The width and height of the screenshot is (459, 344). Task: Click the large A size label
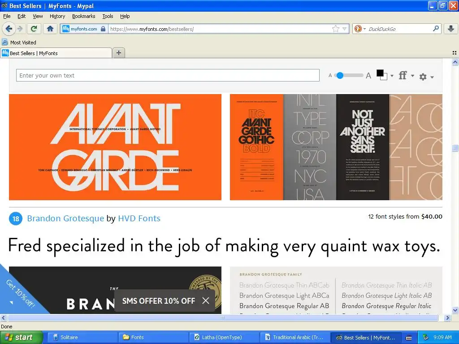(368, 76)
